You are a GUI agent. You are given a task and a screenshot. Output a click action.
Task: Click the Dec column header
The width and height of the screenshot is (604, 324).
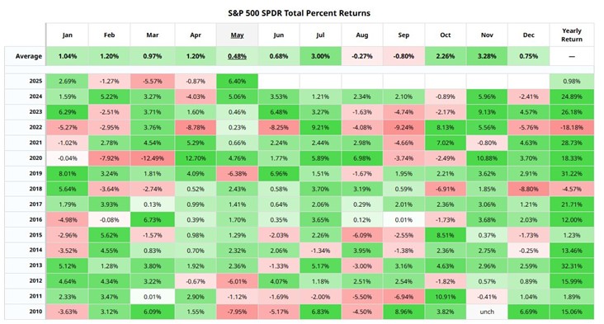[528, 35]
